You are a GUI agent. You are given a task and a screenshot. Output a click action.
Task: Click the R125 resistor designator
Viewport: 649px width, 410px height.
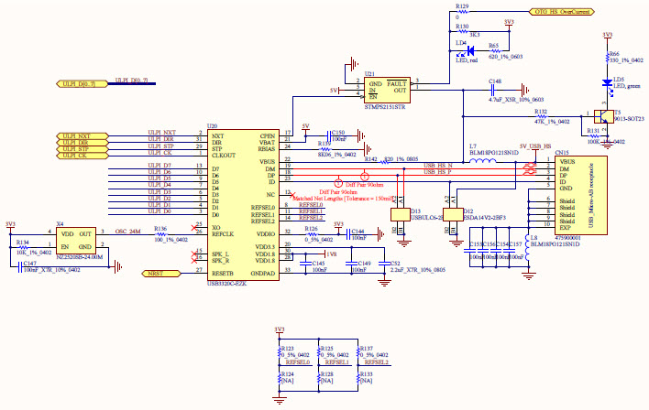[327, 349]
